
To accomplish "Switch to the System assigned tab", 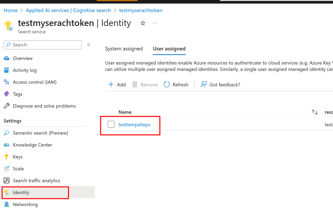I will point(124,49).
